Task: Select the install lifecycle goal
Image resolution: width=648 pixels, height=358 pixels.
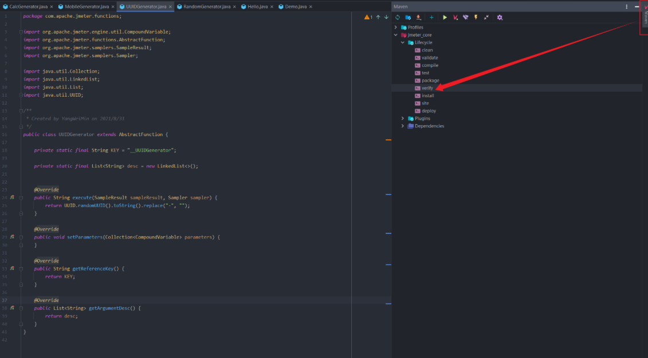Action: (428, 96)
